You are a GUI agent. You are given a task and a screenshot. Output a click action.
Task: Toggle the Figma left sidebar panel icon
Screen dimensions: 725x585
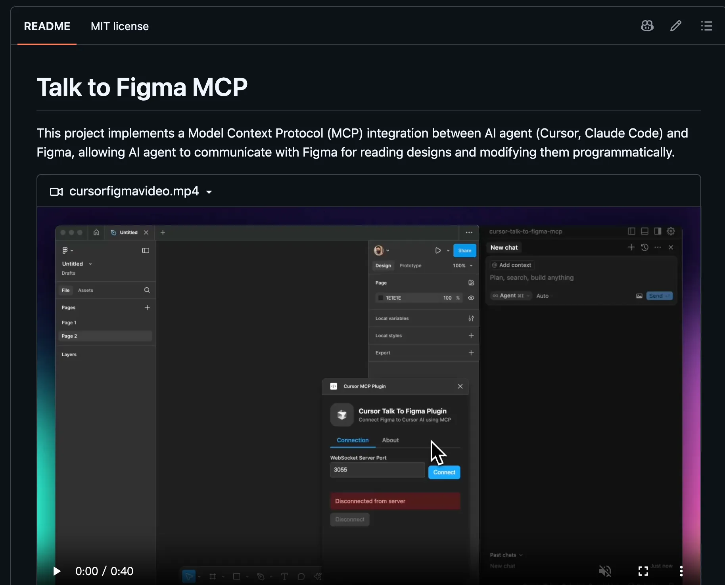[146, 250]
